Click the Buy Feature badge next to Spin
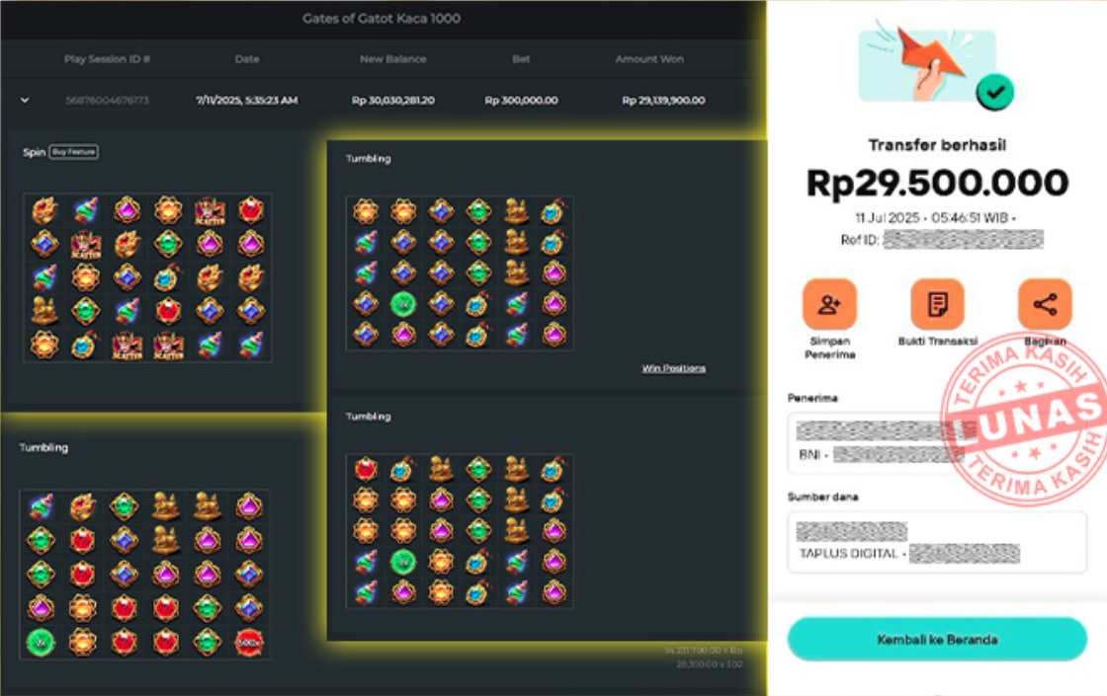This screenshot has height=696, width=1107. (73, 152)
